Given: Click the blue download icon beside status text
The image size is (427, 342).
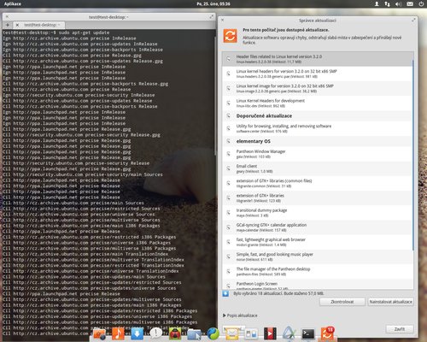Looking at the screenshot, I should [x=225, y=293].
